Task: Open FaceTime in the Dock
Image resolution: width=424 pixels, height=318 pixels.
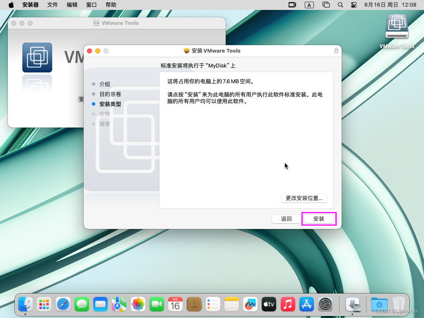Action: point(157,304)
